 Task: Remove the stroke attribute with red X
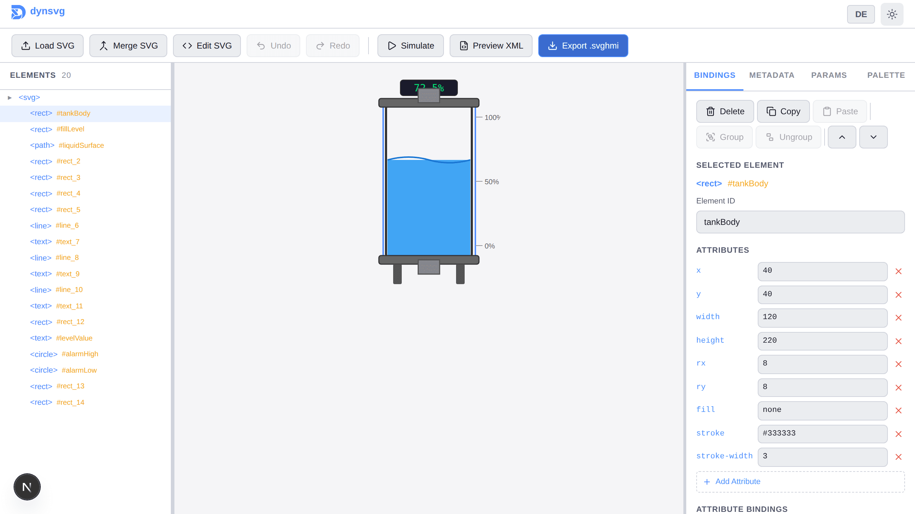pyautogui.click(x=899, y=434)
